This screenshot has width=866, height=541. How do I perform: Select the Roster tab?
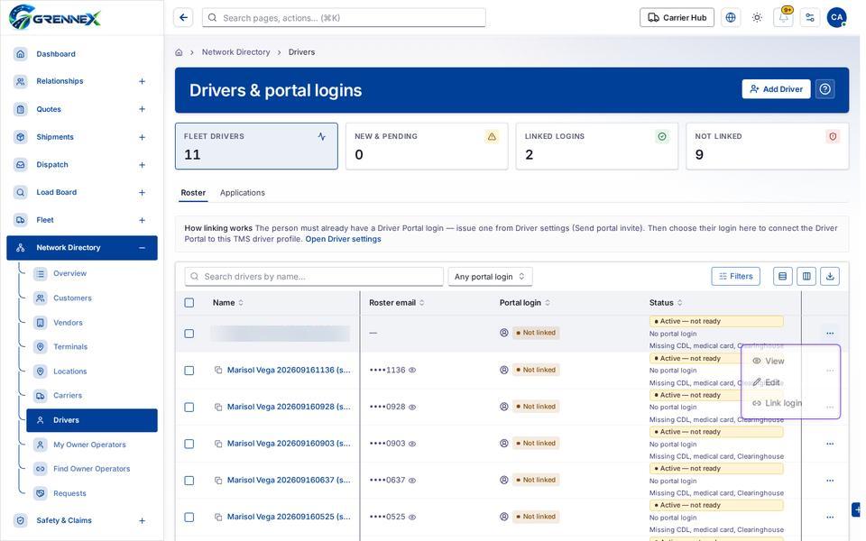(x=193, y=193)
